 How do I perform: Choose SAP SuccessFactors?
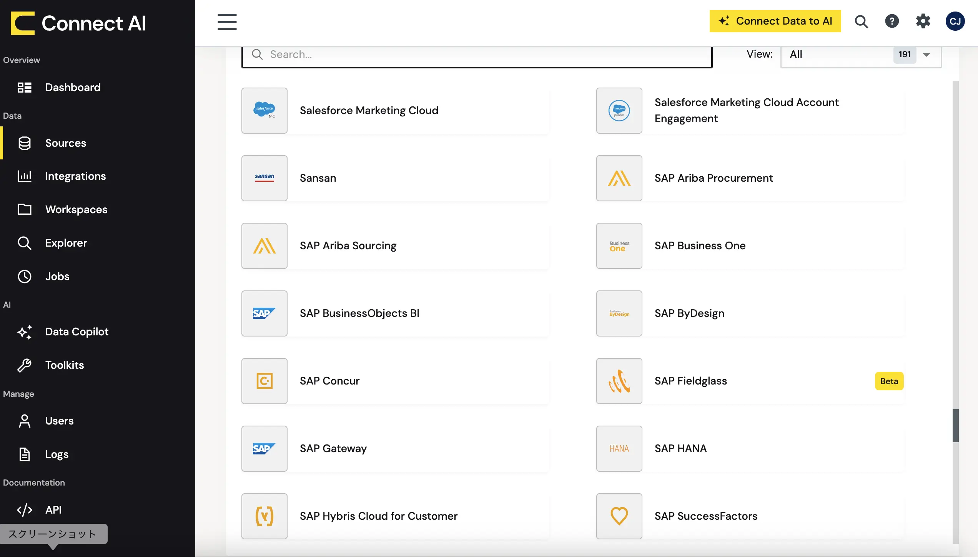click(750, 516)
